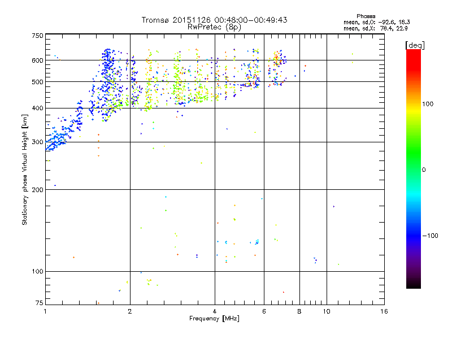Click the y-axis '750' tick label
The height and width of the screenshot is (339, 452).
point(37,36)
